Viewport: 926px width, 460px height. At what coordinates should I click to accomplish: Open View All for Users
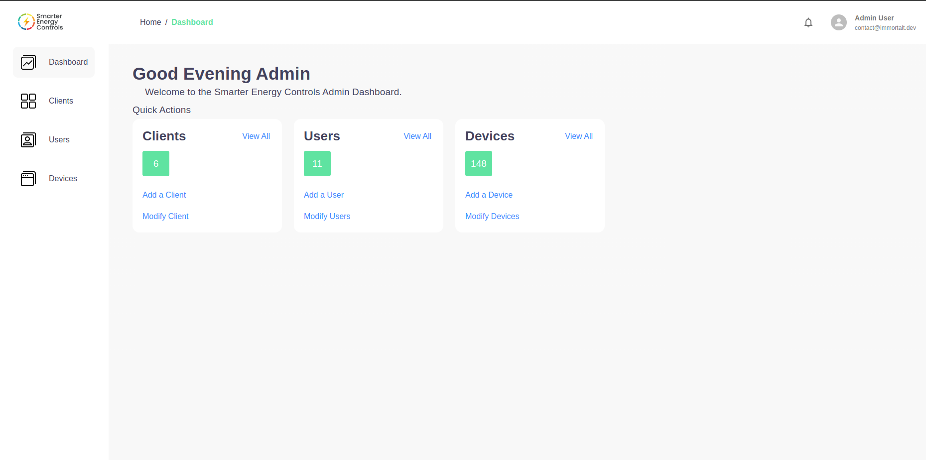417,136
